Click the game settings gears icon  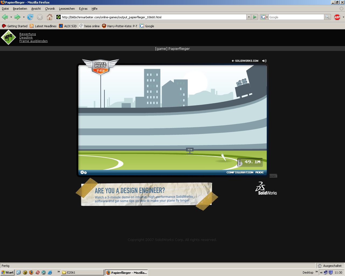click(84, 172)
